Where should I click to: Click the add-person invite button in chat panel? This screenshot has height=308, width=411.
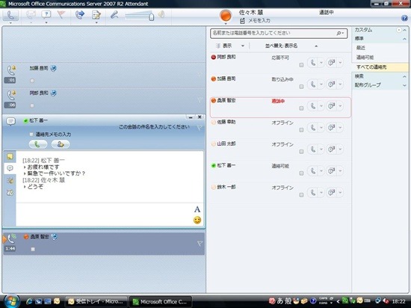pyautogui.click(x=61, y=144)
